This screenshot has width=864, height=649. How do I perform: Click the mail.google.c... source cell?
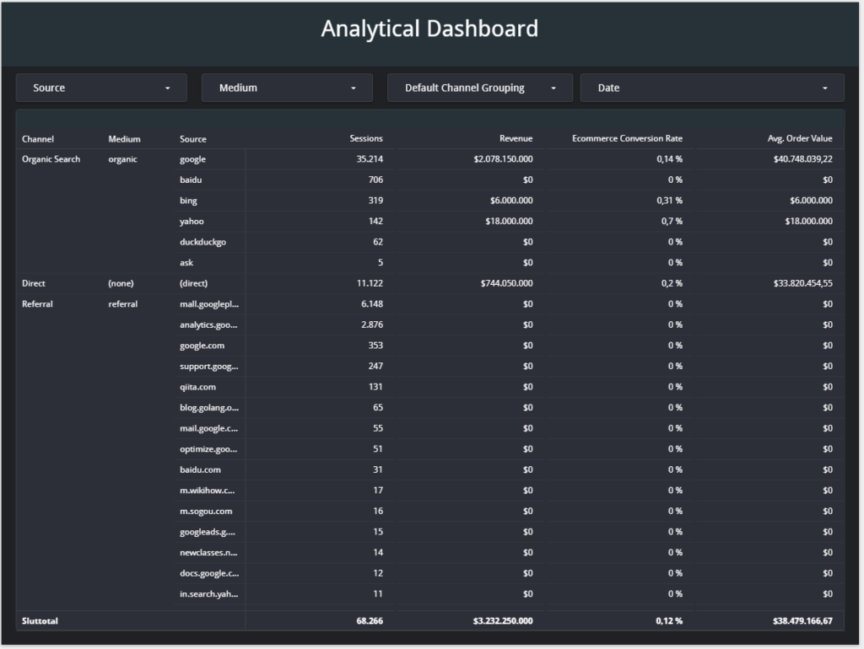tap(209, 428)
